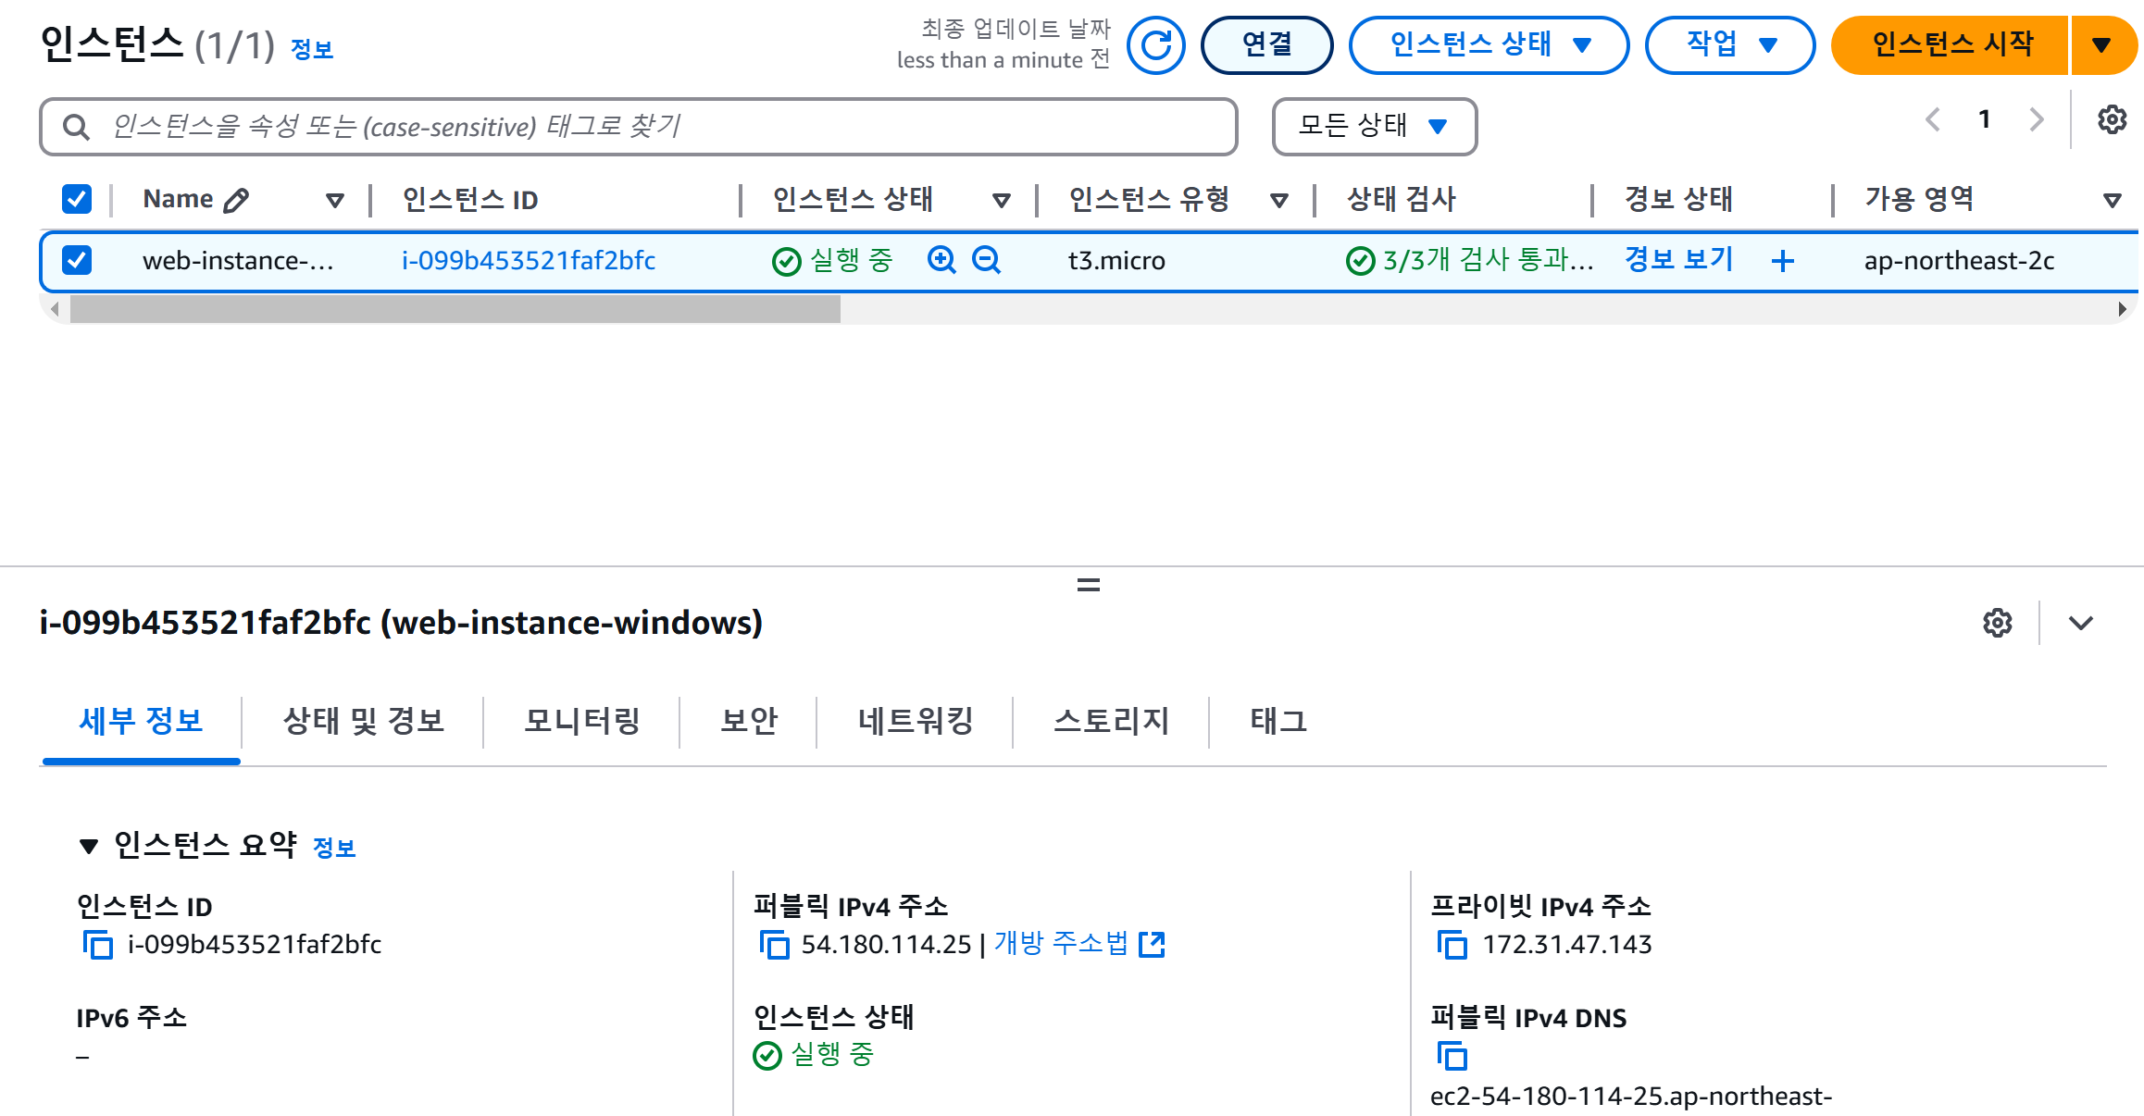Expand the 작업 actions dropdown
The height and width of the screenshot is (1116, 2144).
tap(1729, 44)
